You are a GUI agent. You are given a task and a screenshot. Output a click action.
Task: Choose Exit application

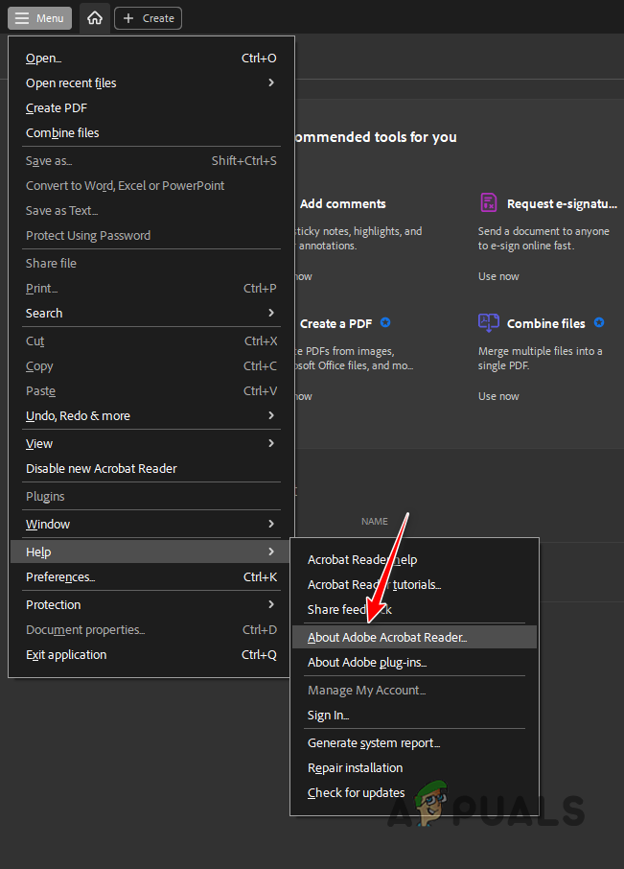click(x=151, y=654)
